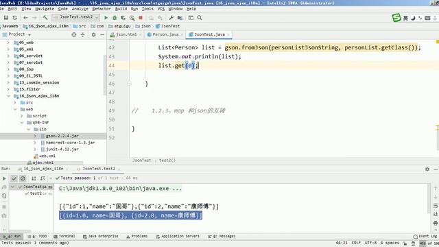Viewport: 439px width, 247px height.
Task: Toggle soft-wrap icon beside console
Action: pos(436,206)
